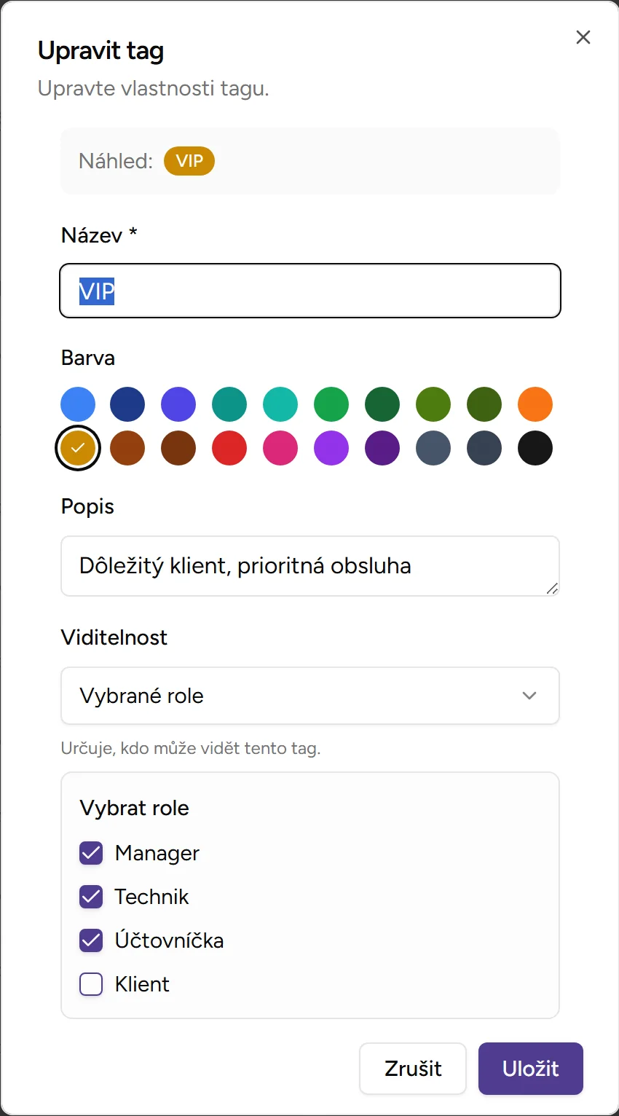Select the pink color swatch

pyautogui.click(x=280, y=448)
